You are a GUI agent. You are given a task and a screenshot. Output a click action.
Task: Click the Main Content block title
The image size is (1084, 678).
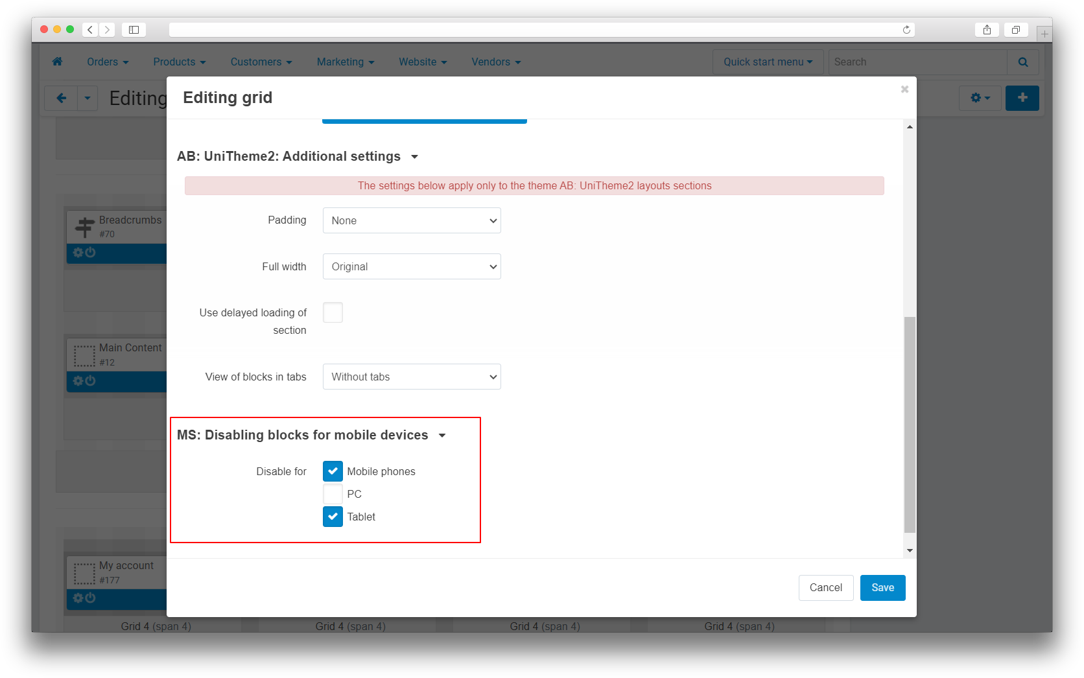[x=130, y=348]
